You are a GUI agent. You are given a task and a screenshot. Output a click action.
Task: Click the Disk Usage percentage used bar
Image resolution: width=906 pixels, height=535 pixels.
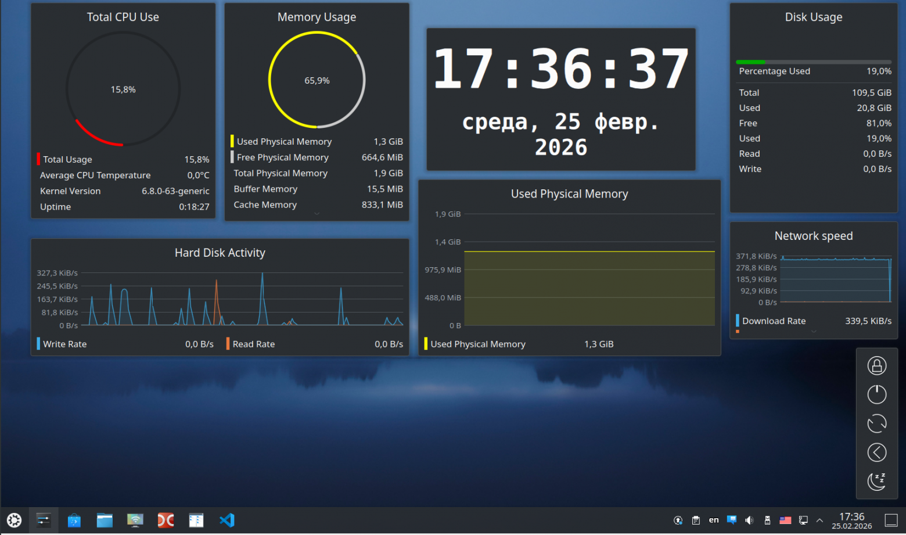pos(813,62)
